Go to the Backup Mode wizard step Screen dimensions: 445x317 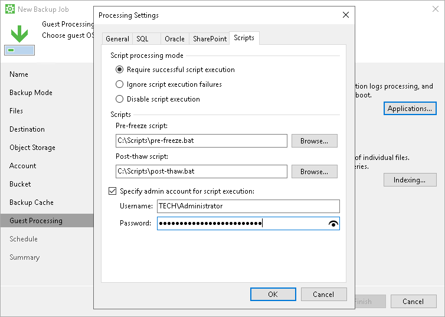[x=31, y=93]
